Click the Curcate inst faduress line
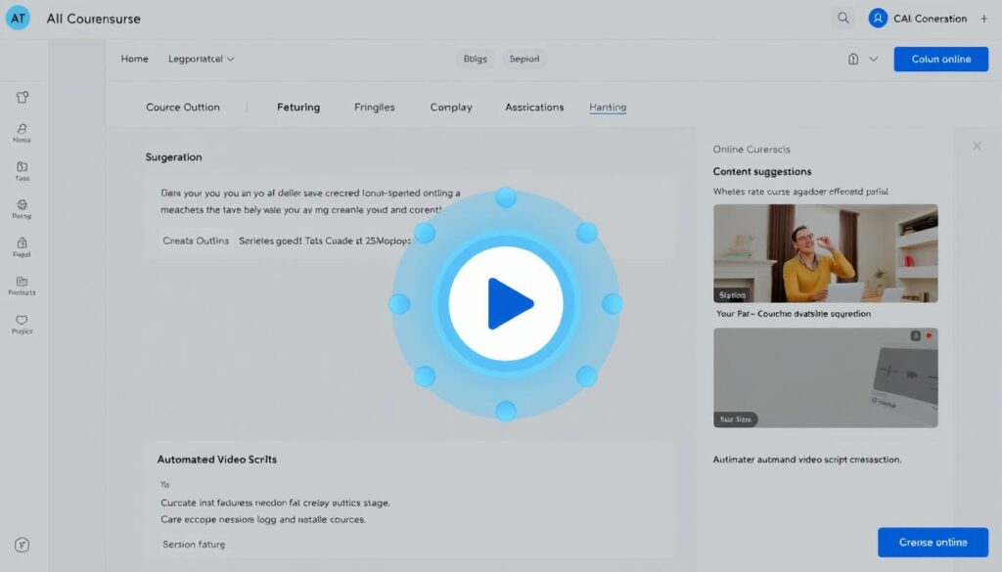This screenshot has height=572, width=1002. pyautogui.click(x=275, y=503)
